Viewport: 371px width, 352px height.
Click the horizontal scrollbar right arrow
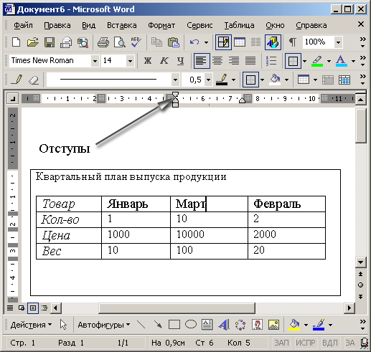point(349,308)
